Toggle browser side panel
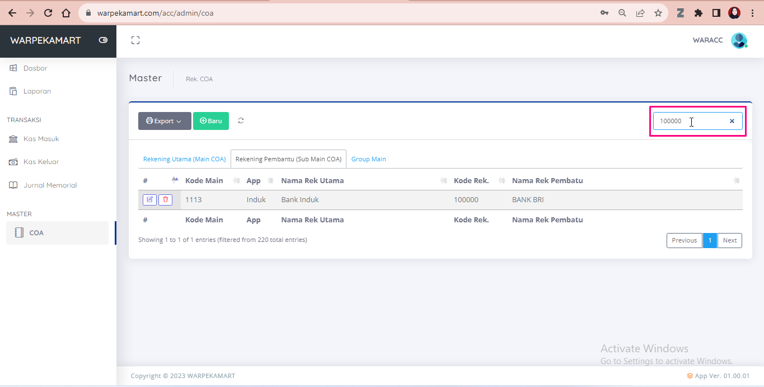The height and width of the screenshot is (387, 764). [x=716, y=13]
